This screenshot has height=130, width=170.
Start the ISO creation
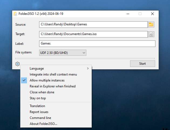(x=142, y=64)
